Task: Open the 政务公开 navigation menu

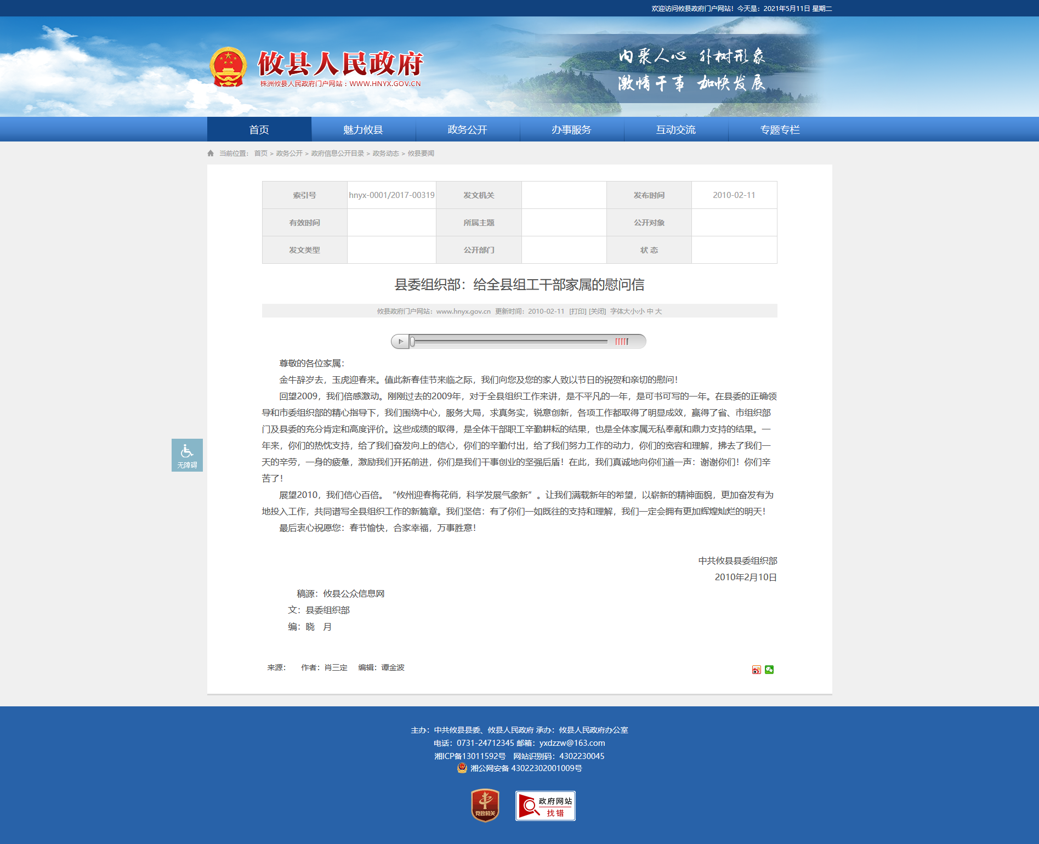Action: tap(467, 129)
